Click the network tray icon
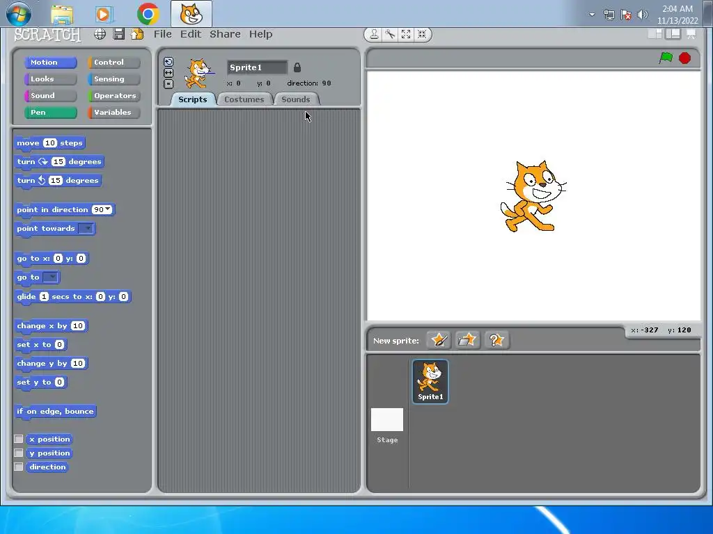 609,15
